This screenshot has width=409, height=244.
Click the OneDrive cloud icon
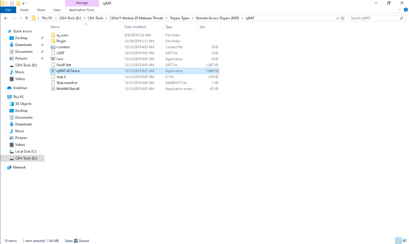[x=9, y=88]
